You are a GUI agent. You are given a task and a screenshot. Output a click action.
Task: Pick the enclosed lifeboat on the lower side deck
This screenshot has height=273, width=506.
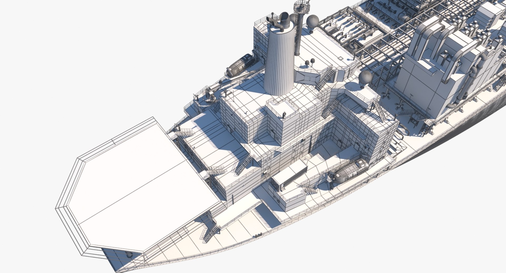tap(351, 170)
